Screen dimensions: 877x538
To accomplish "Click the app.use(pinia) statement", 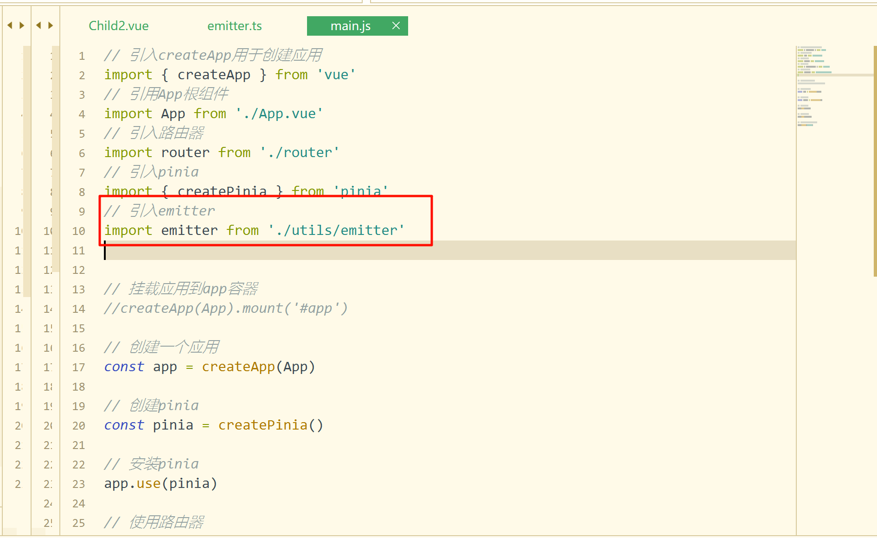I will (160, 483).
